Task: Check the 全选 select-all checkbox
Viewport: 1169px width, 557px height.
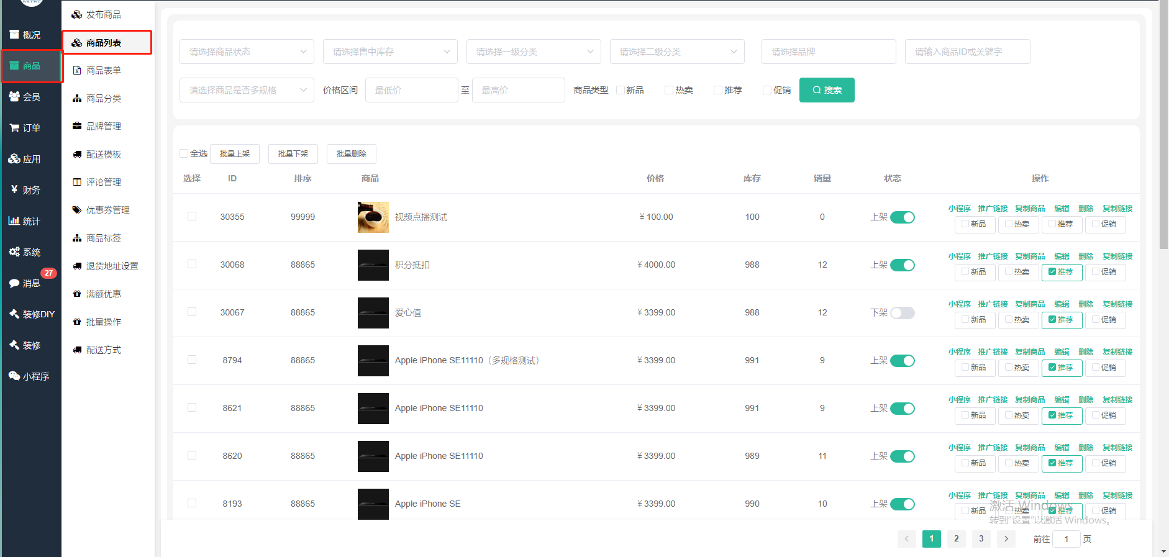Action: coord(184,153)
